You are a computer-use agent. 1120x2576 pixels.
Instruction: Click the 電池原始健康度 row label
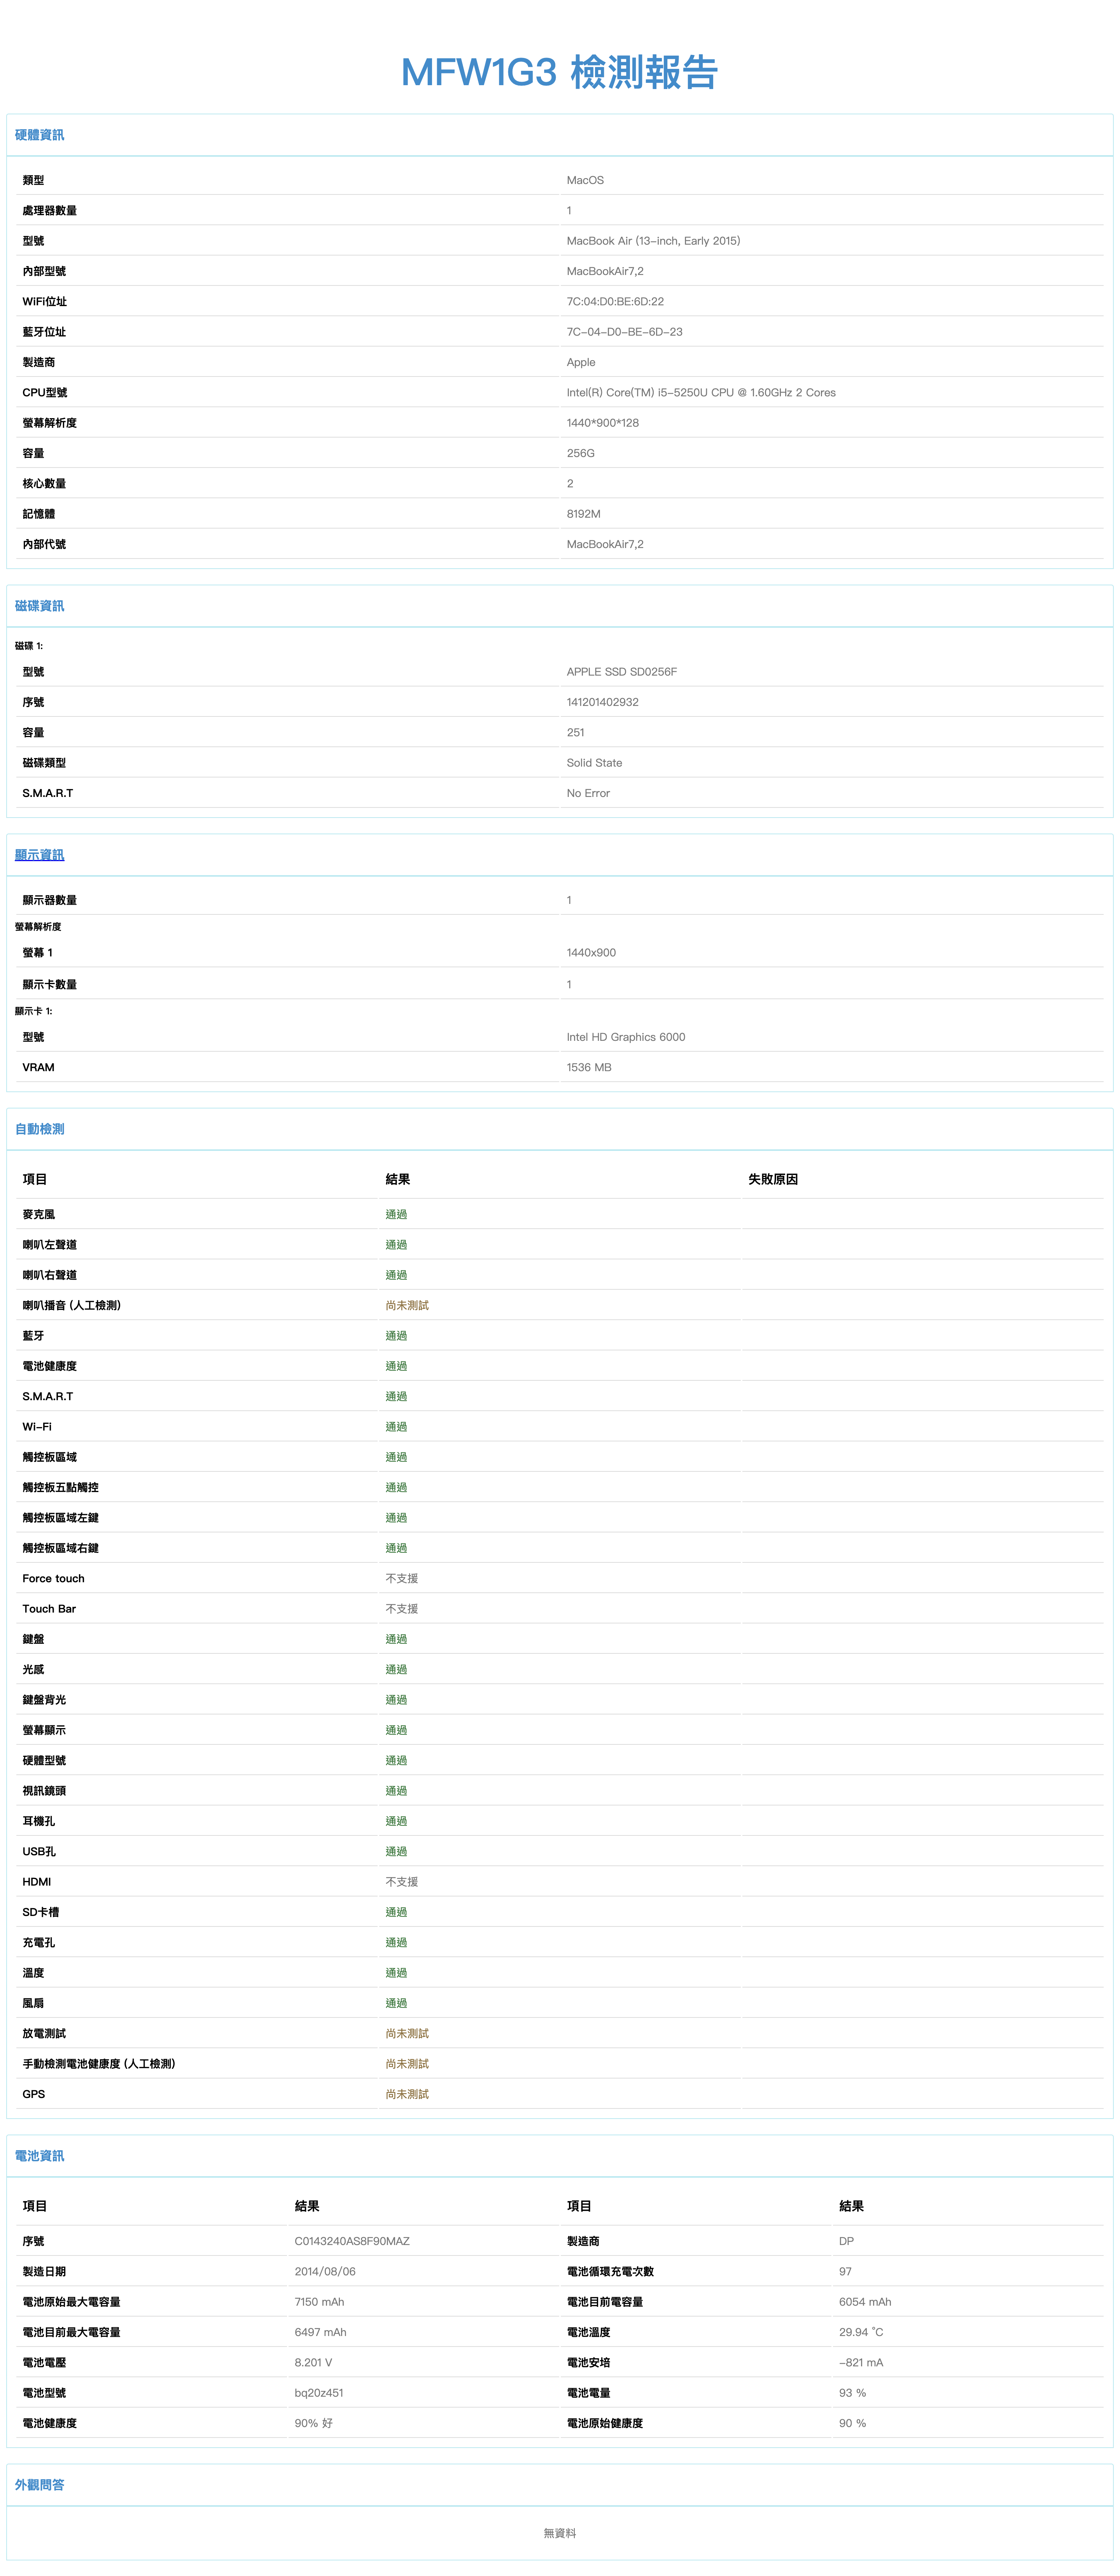(x=605, y=2424)
